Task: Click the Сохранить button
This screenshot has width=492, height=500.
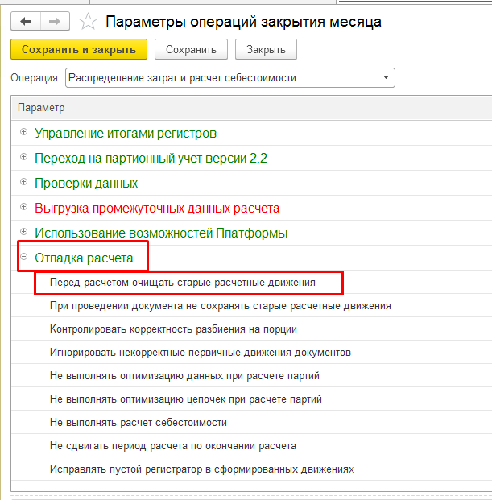Action: pos(191,49)
